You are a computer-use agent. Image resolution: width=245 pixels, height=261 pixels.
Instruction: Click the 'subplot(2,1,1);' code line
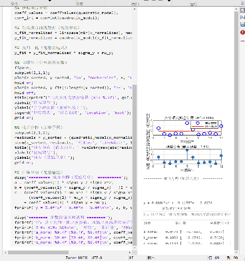click(33, 73)
